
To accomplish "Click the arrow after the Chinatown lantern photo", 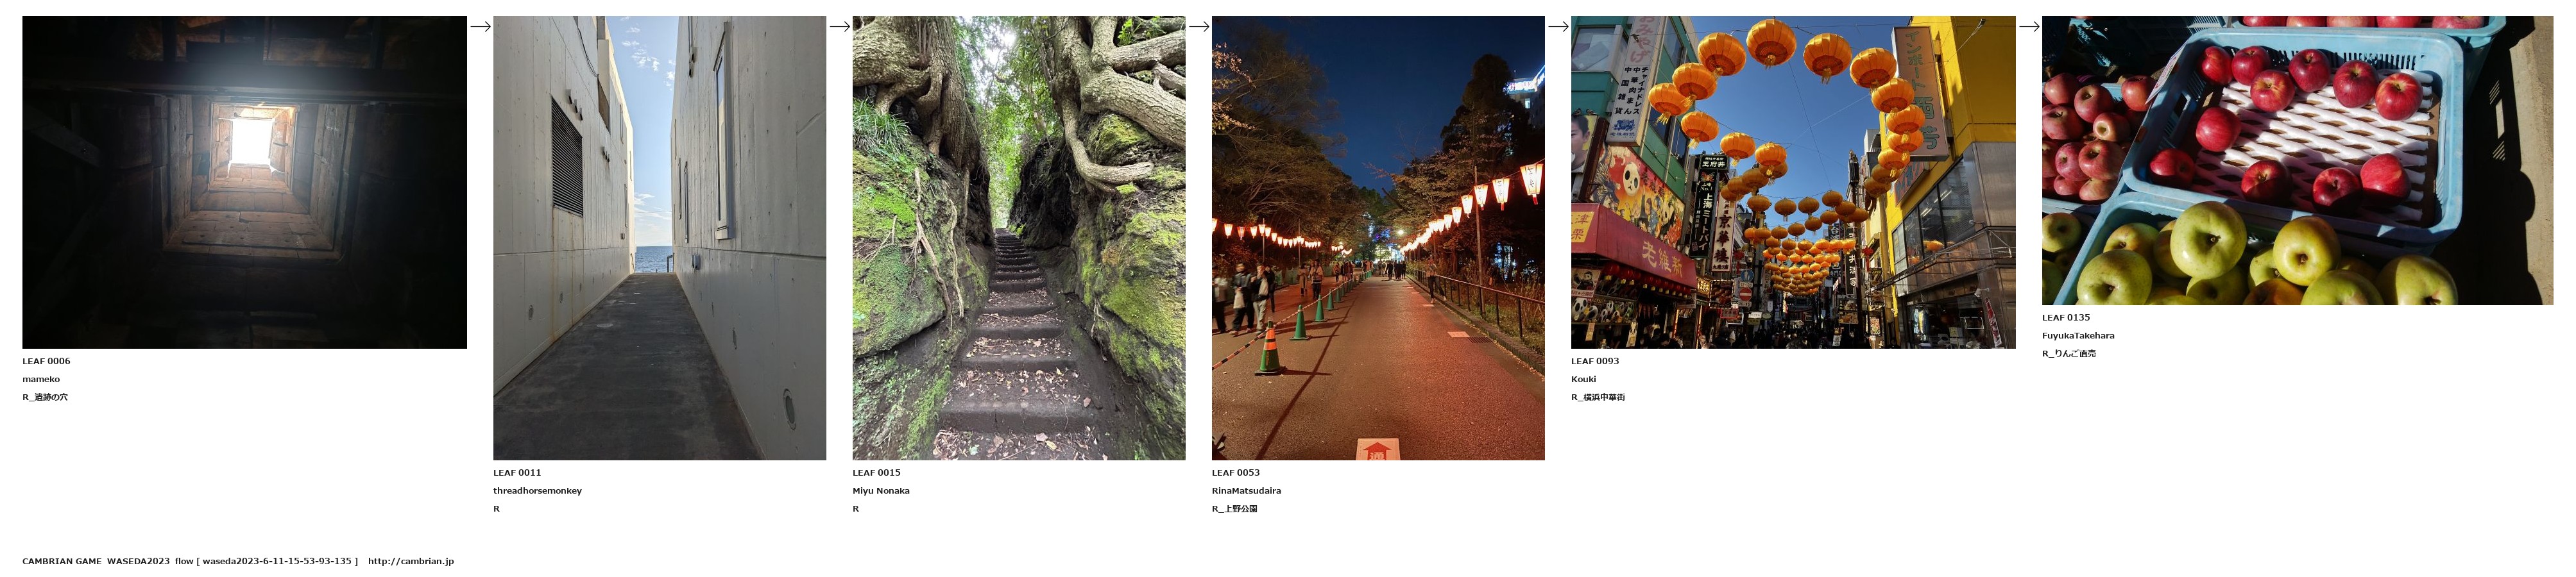I will [x=2029, y=27].
